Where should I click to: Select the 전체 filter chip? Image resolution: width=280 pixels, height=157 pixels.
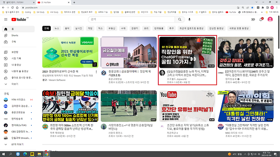tap(46, 28)
